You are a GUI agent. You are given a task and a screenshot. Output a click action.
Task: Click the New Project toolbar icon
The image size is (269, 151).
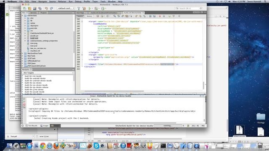tap(30, 8)
